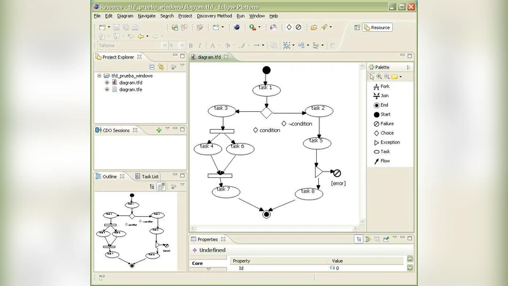Click Collapse All in Project Explorer
The height and width of the screenshot is (286, 508).
click(x=152, y=67)
